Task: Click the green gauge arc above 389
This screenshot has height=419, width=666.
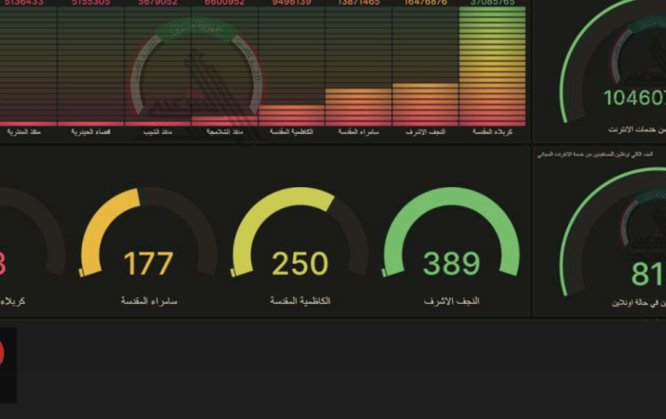Action: [x=452, y=198]
